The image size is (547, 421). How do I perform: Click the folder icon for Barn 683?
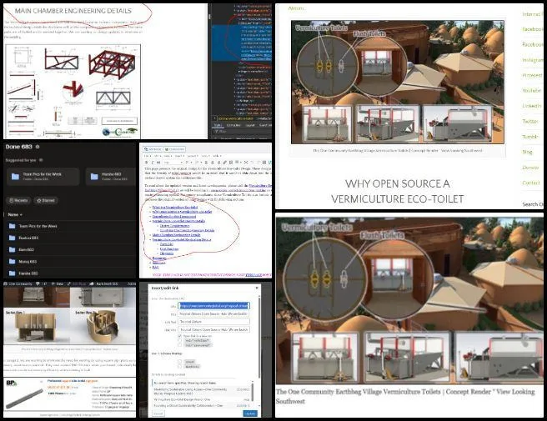13,249
